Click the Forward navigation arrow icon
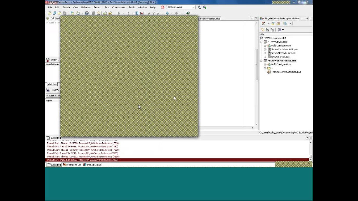The image size is (358, 201). point(176,13)
